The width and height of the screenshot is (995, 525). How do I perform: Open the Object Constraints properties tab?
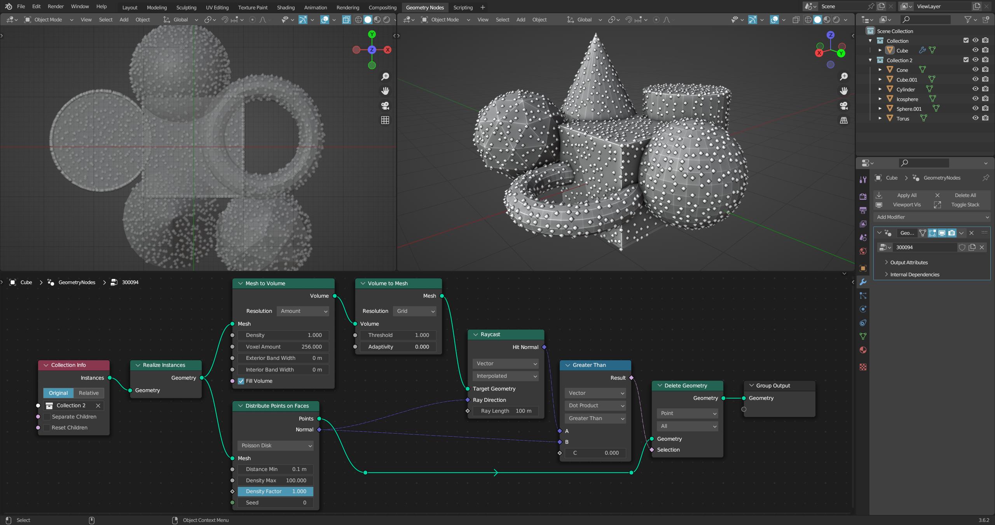point(863,323)
